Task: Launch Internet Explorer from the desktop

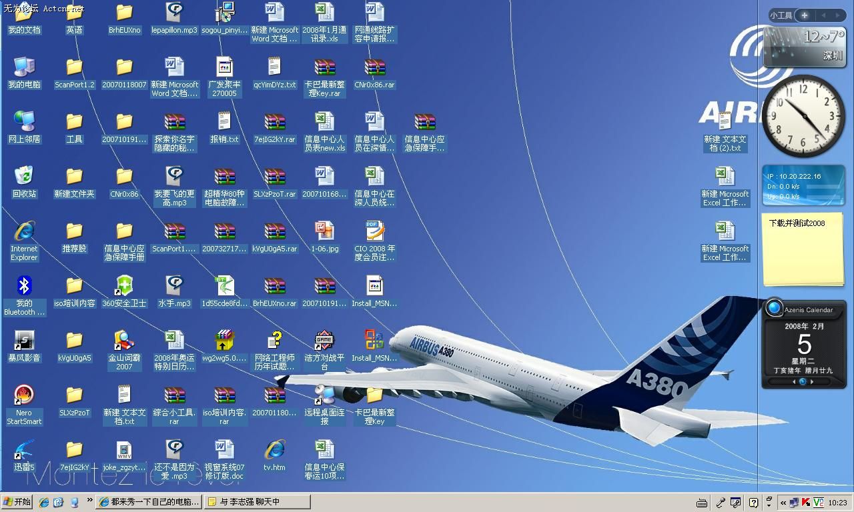Action: point(24,241)
